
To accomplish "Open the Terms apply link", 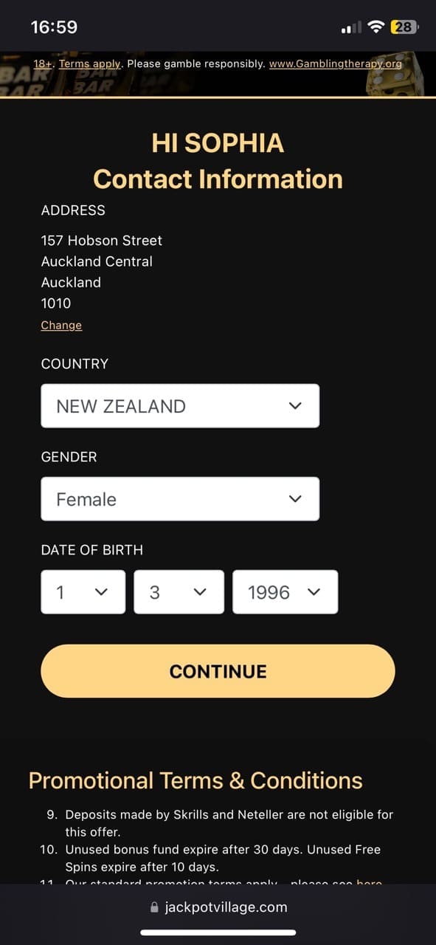I will pos(89,63).
